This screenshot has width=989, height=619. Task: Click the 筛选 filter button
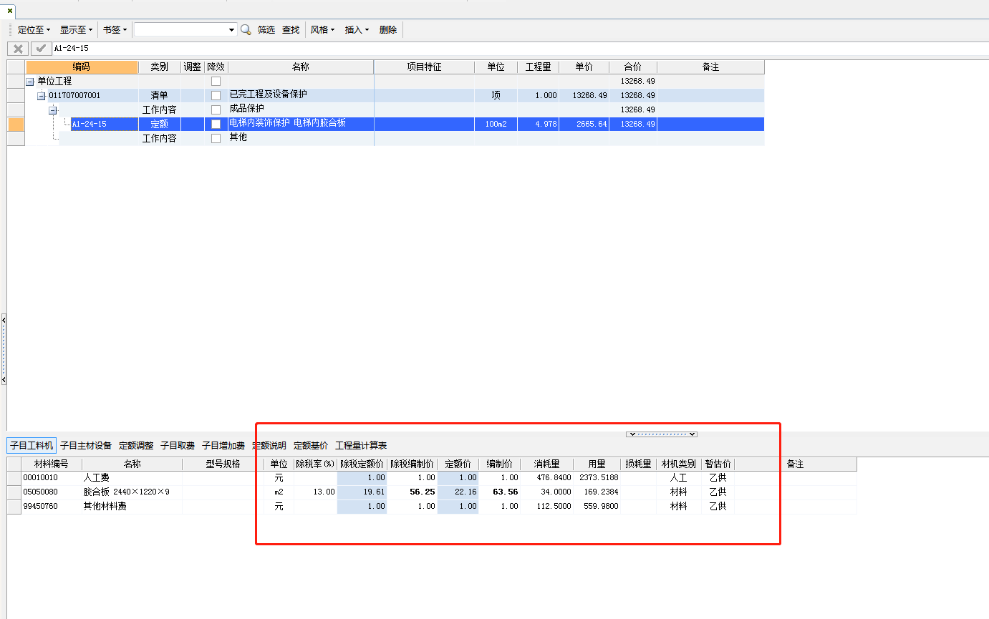[266, 30]
